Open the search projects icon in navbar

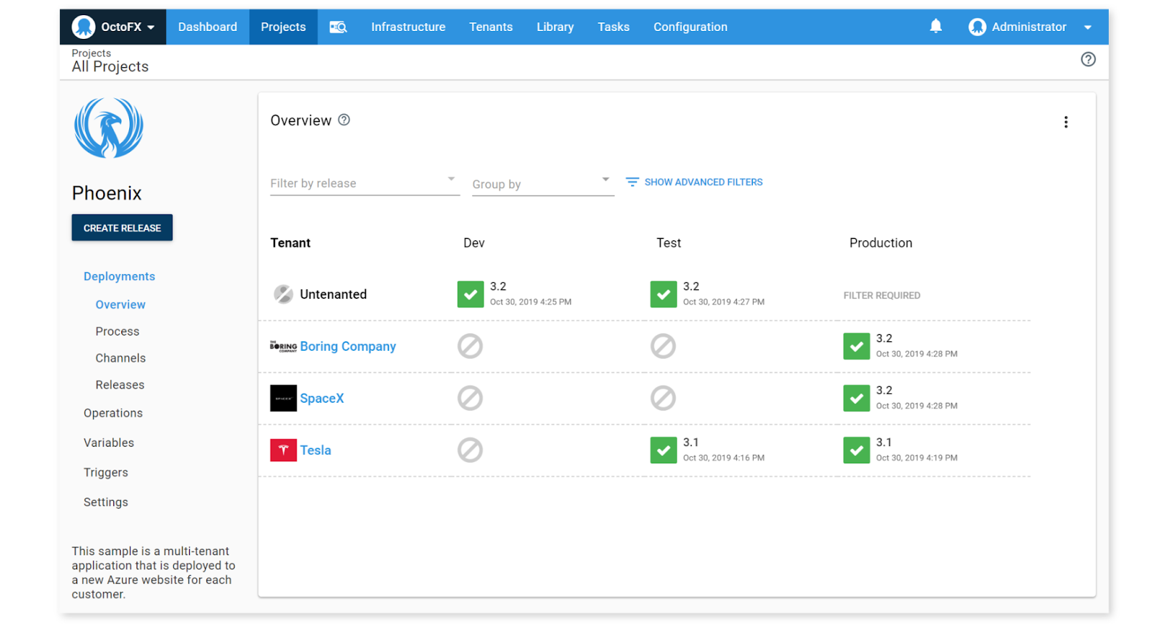click(338, 27)
